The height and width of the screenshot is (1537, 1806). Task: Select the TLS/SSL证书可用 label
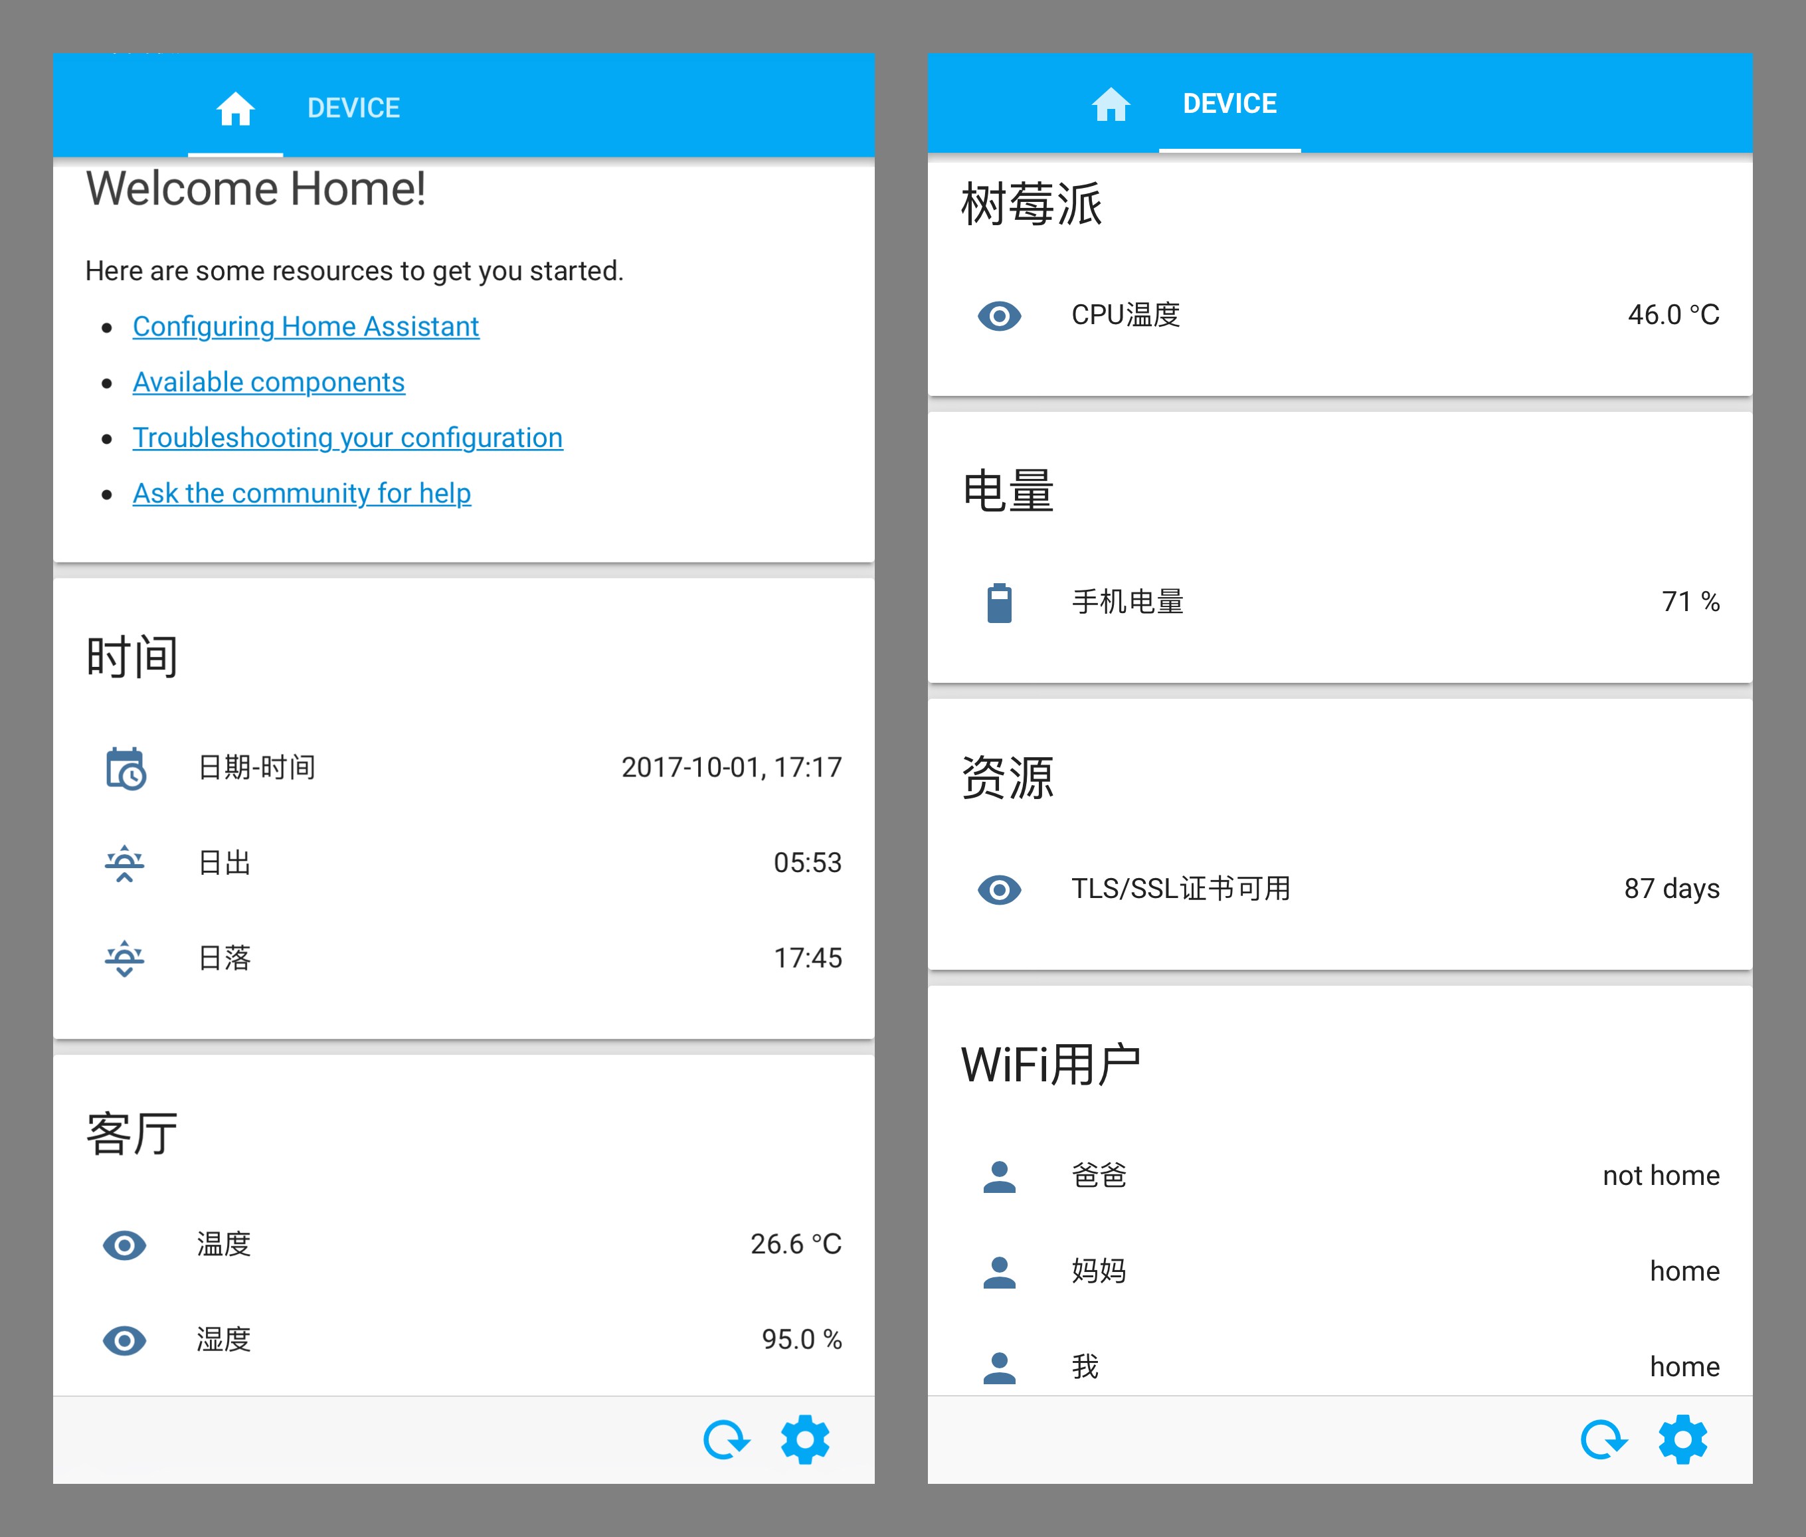(x=1180, y=889)
